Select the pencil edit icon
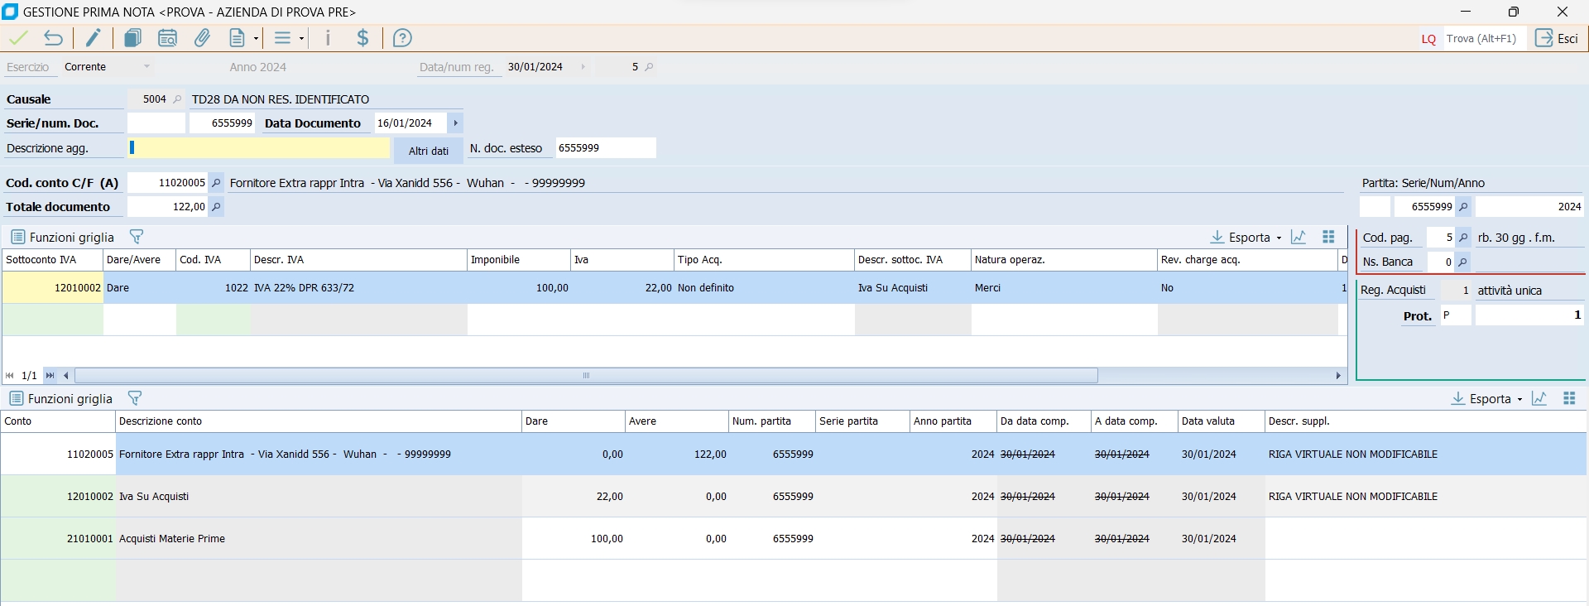1589x606 pixels. (x=94, y=38)
